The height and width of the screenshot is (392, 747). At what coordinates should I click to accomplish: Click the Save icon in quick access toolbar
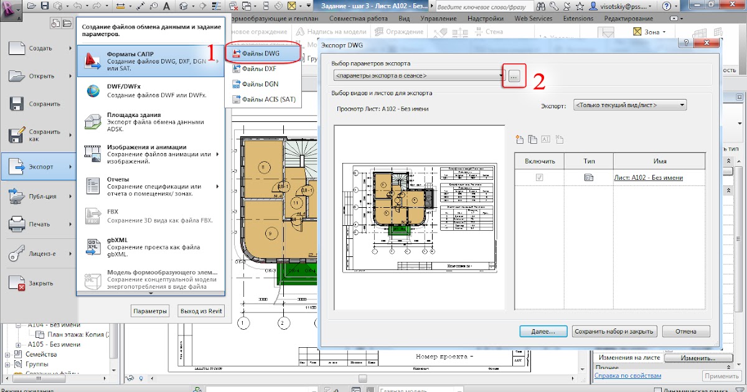click(x=45, y=7)
